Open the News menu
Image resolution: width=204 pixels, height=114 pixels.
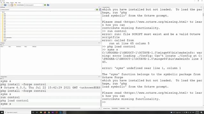[19, 3]
